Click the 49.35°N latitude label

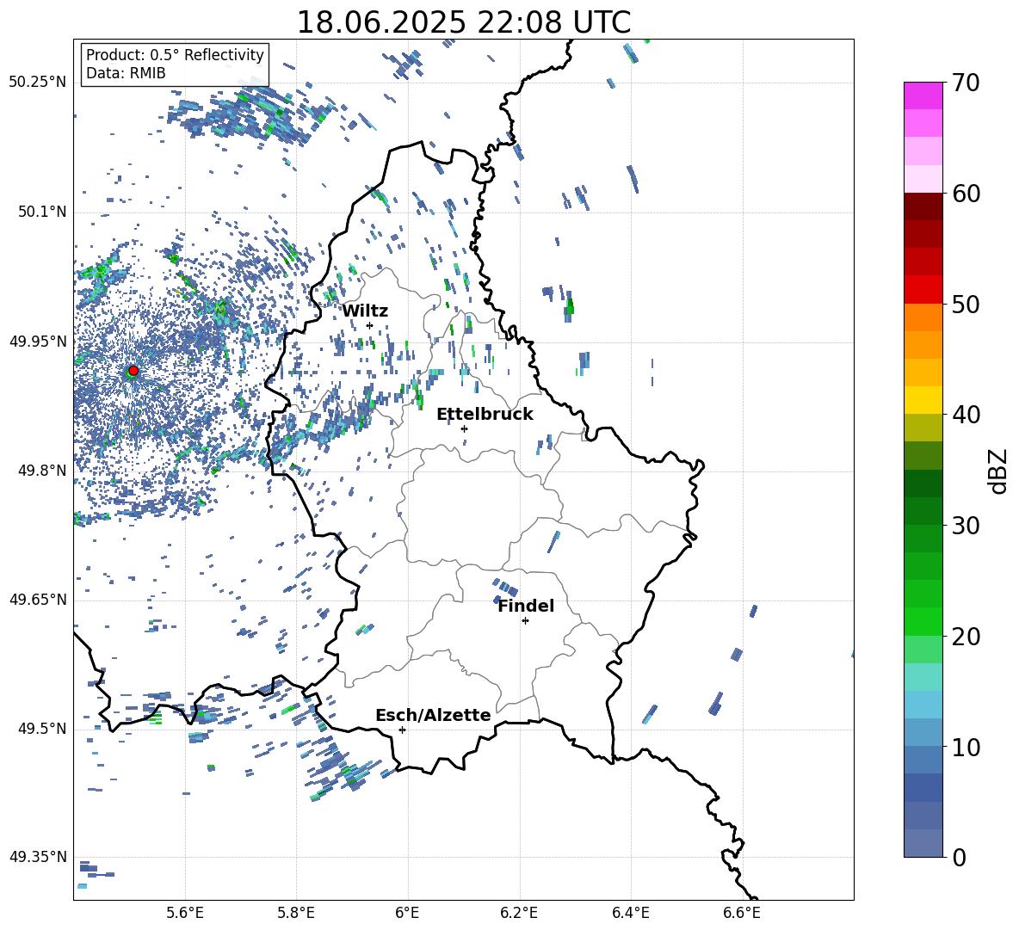(38, 857)
